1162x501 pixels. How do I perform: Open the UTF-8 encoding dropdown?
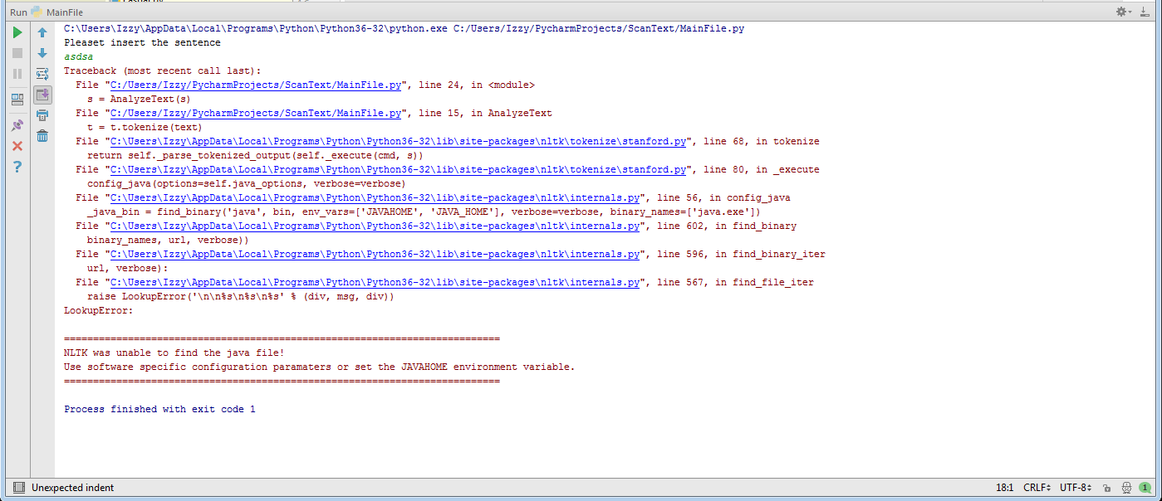click(x=1076, y=488)
